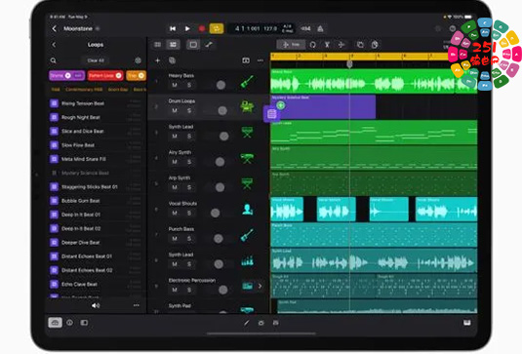This screenshot has width=522, height=354.
Task: Remove the Drums filter tag
Action: click(x=67, y=76)
